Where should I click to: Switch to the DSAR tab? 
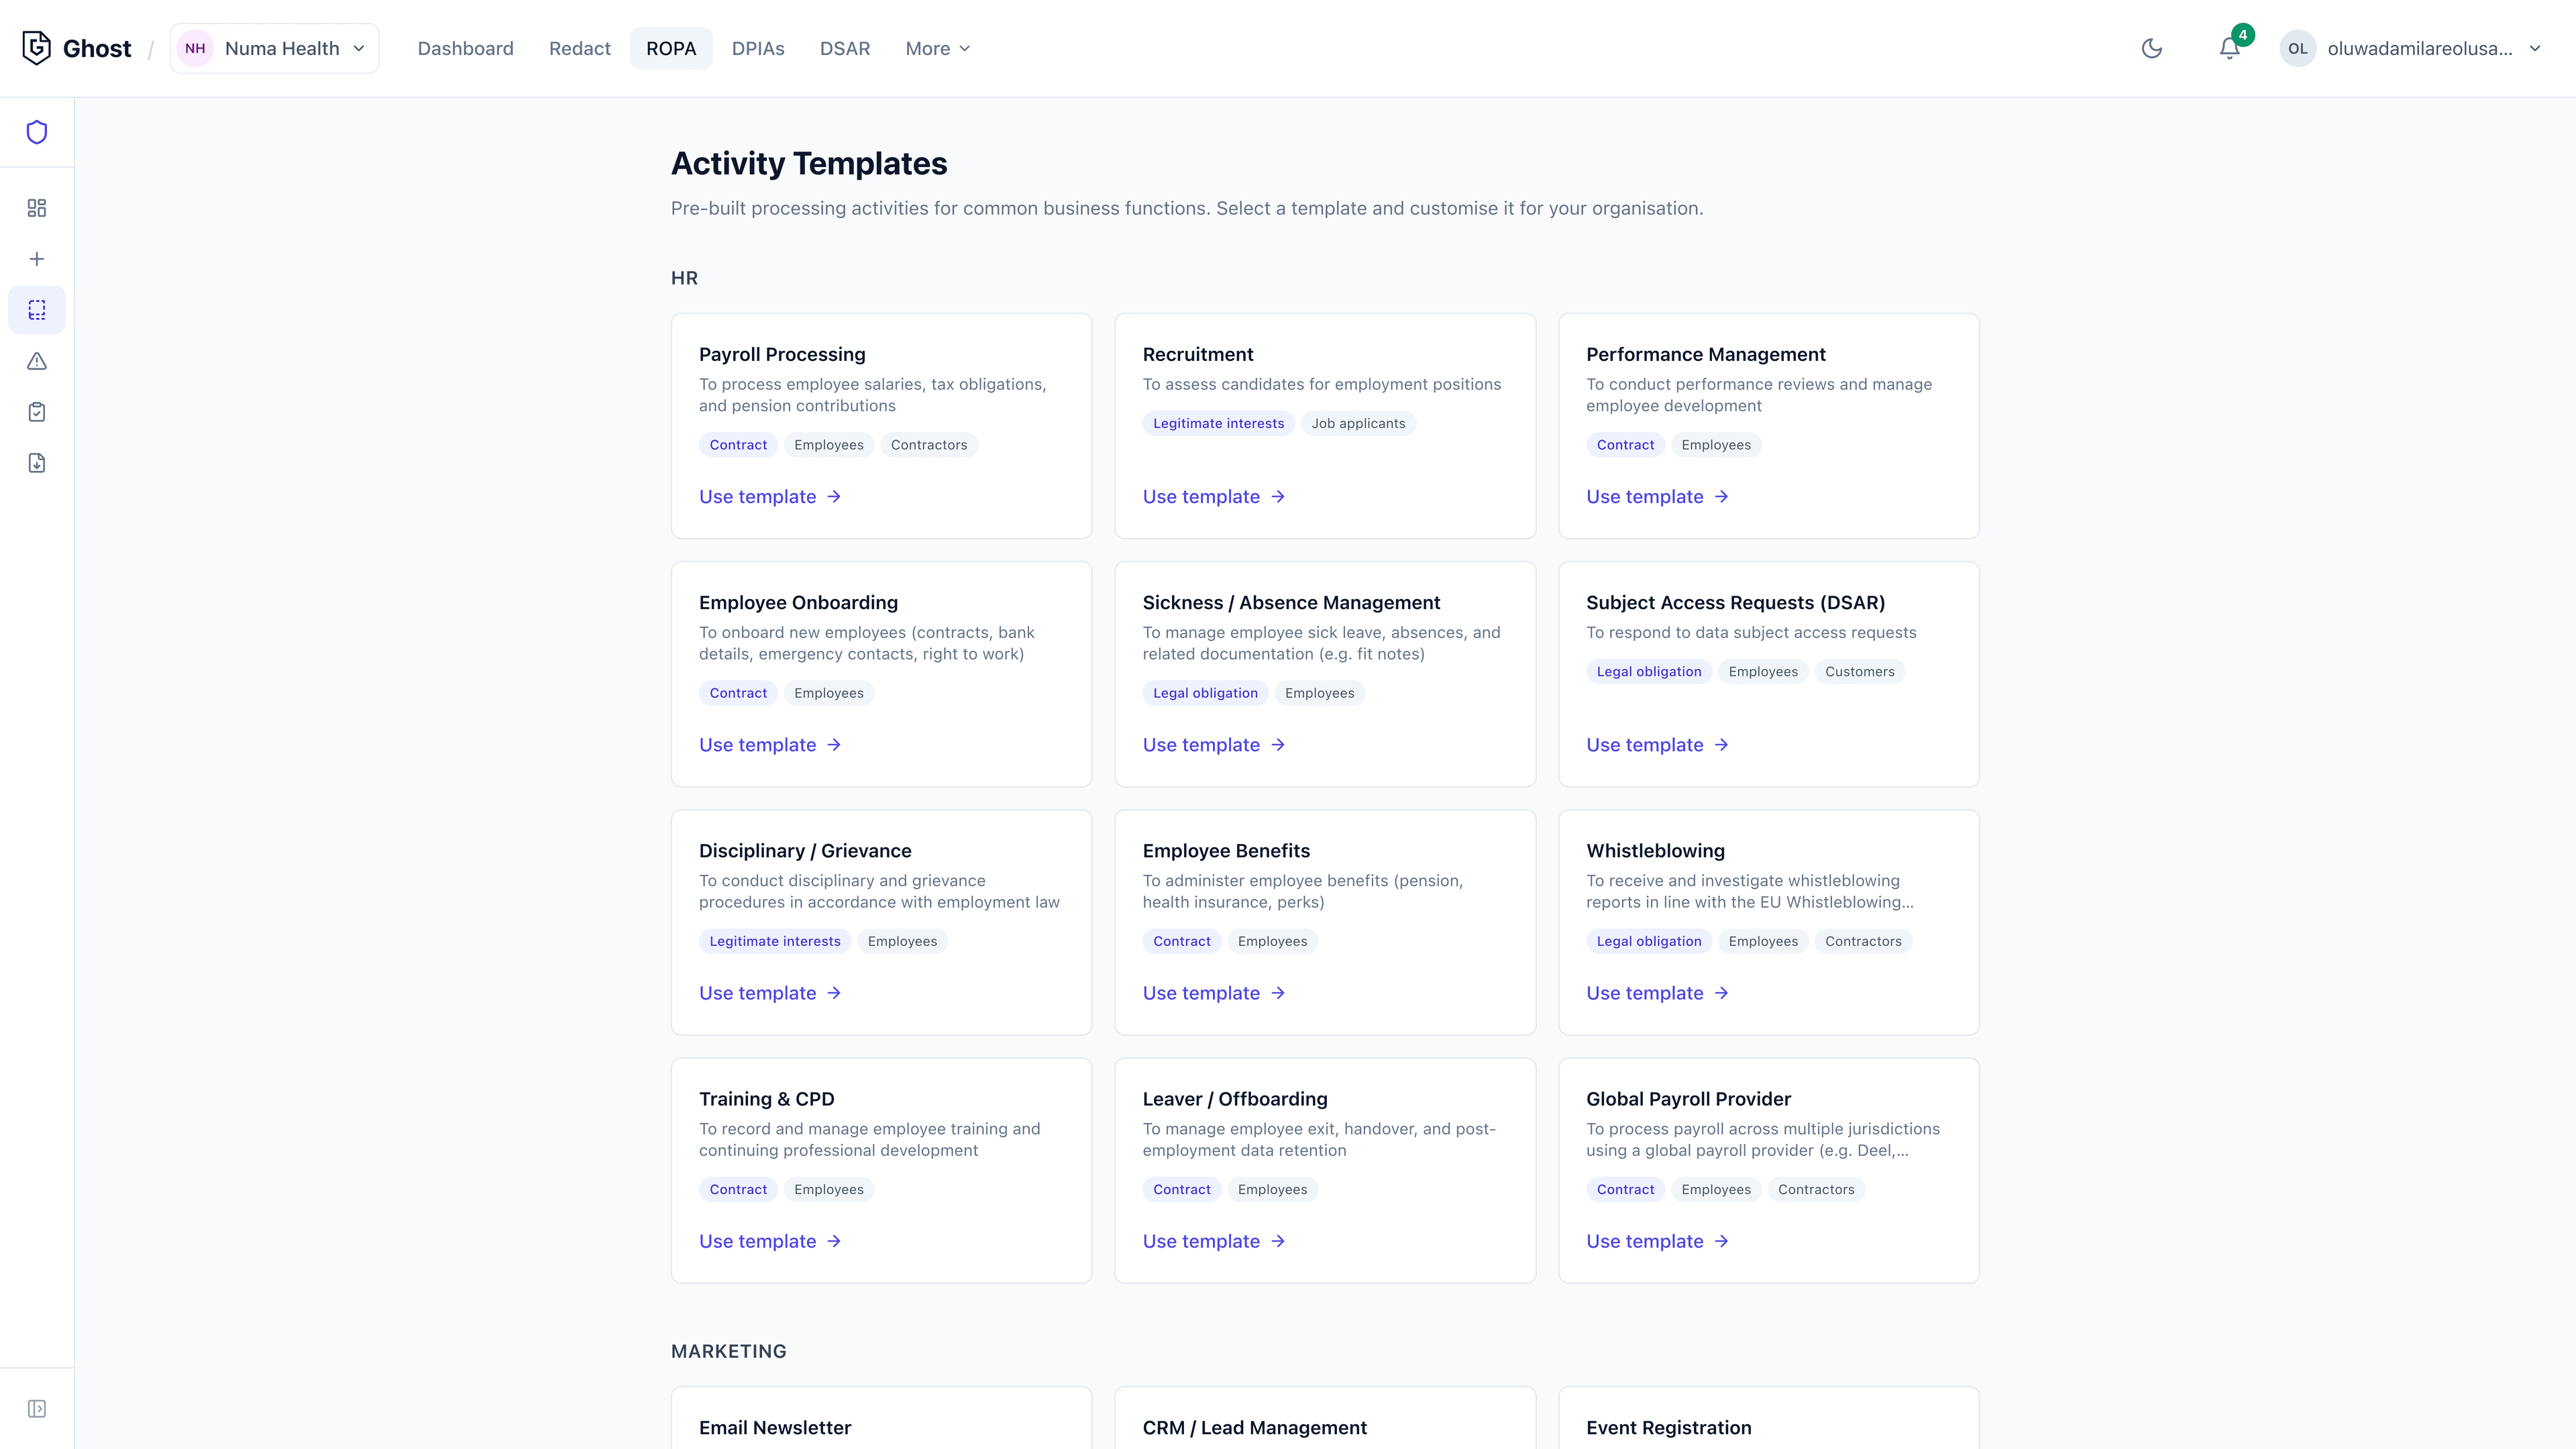845,48
